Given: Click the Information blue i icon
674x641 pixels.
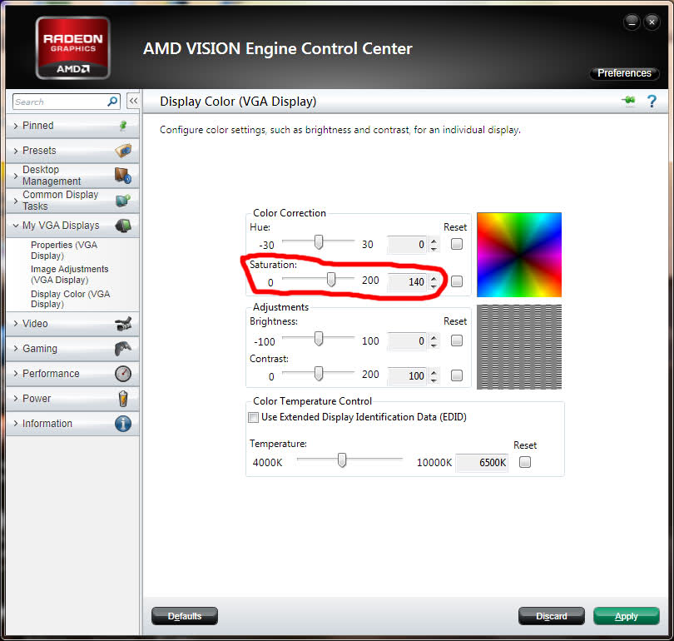Looking at the screenshot, I should coord(123,424).
